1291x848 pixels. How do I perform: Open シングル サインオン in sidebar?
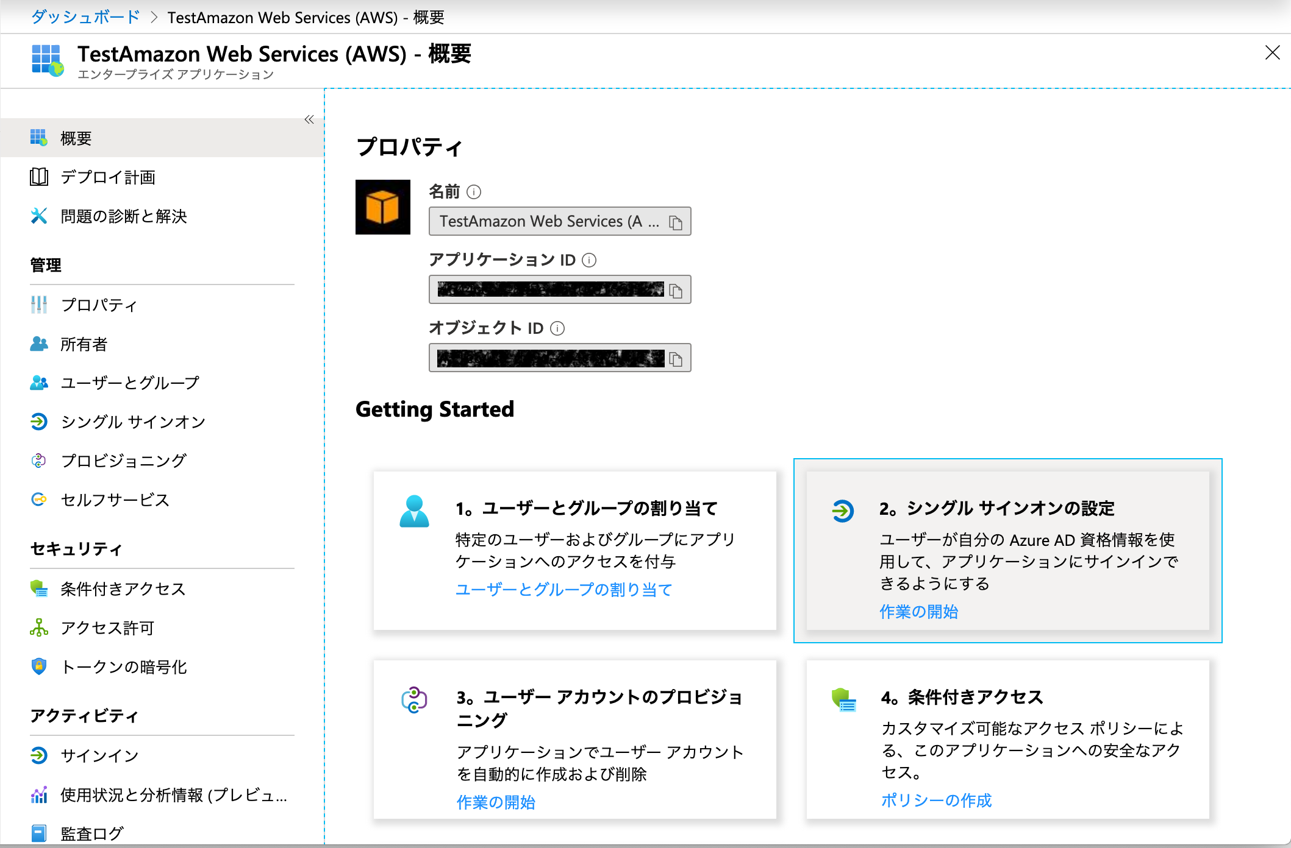133,422
